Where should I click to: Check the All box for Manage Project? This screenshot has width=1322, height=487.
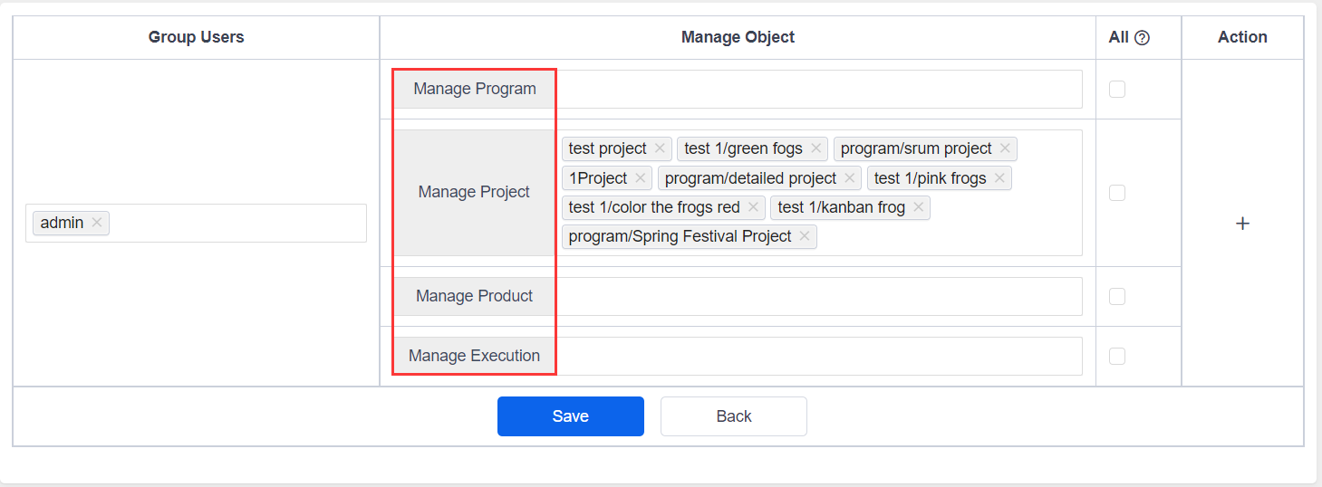click(x=1117, y=193)
